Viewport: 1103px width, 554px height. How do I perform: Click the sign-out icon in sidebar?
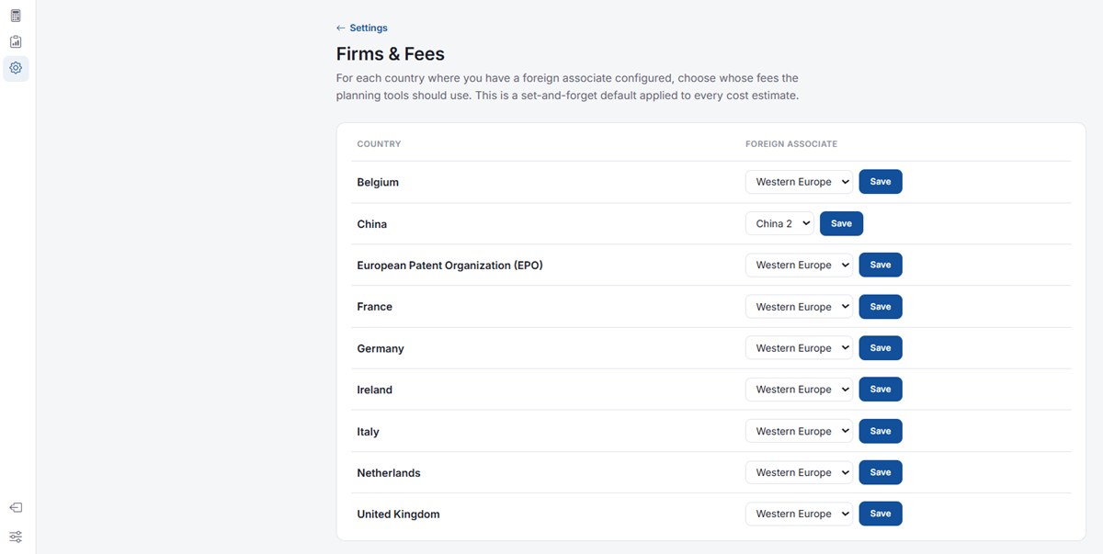16,507
